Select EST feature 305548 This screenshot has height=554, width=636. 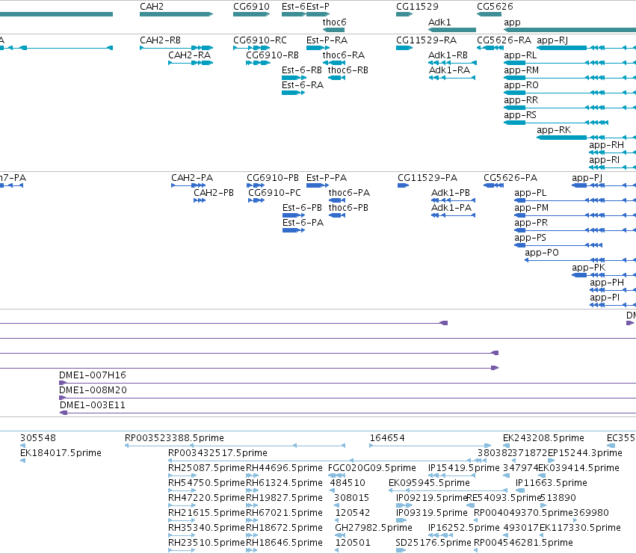38,438
